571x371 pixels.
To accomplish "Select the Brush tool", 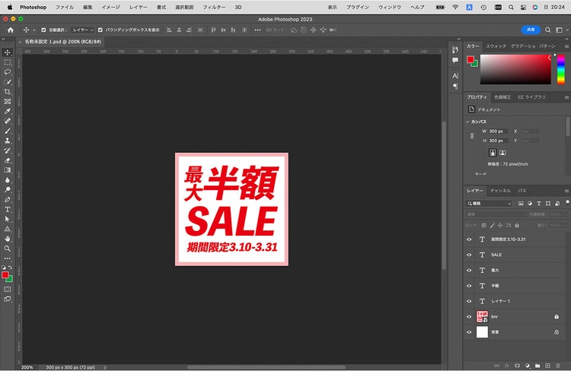I will (x=8, y=131).
